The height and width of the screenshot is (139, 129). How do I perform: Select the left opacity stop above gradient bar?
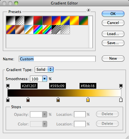8,86
